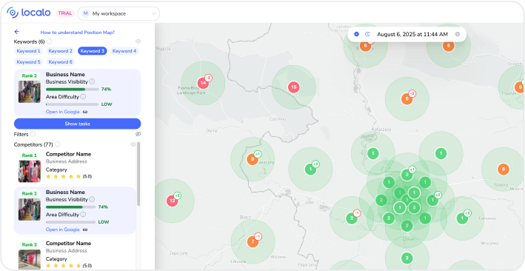The height and width of the screenshot is (271, 525).
Task: Open the My workspace dropdown
Action: 118,13
